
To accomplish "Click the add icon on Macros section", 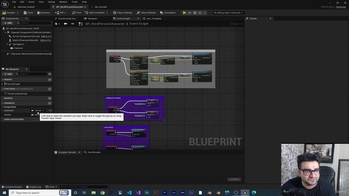I will 50,98.
